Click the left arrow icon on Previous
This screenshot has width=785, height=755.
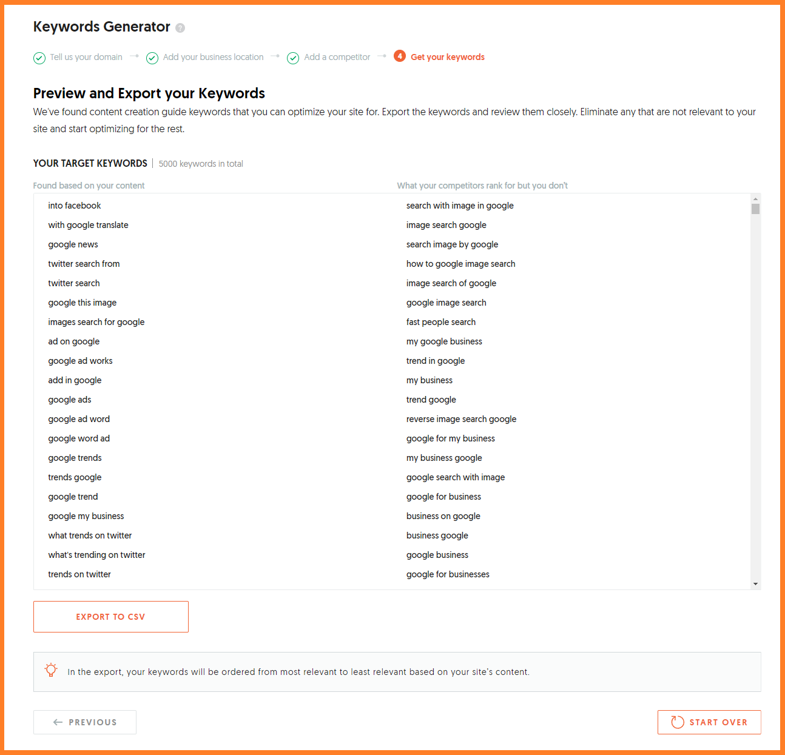[x=58, y=722]
